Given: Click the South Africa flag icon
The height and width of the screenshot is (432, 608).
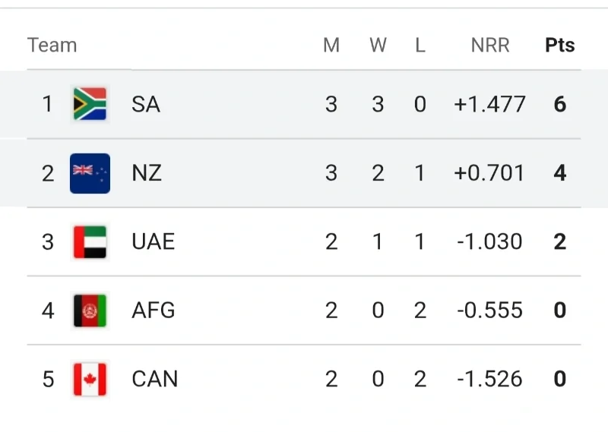Looking at the screenshot, I should point(90,104).
